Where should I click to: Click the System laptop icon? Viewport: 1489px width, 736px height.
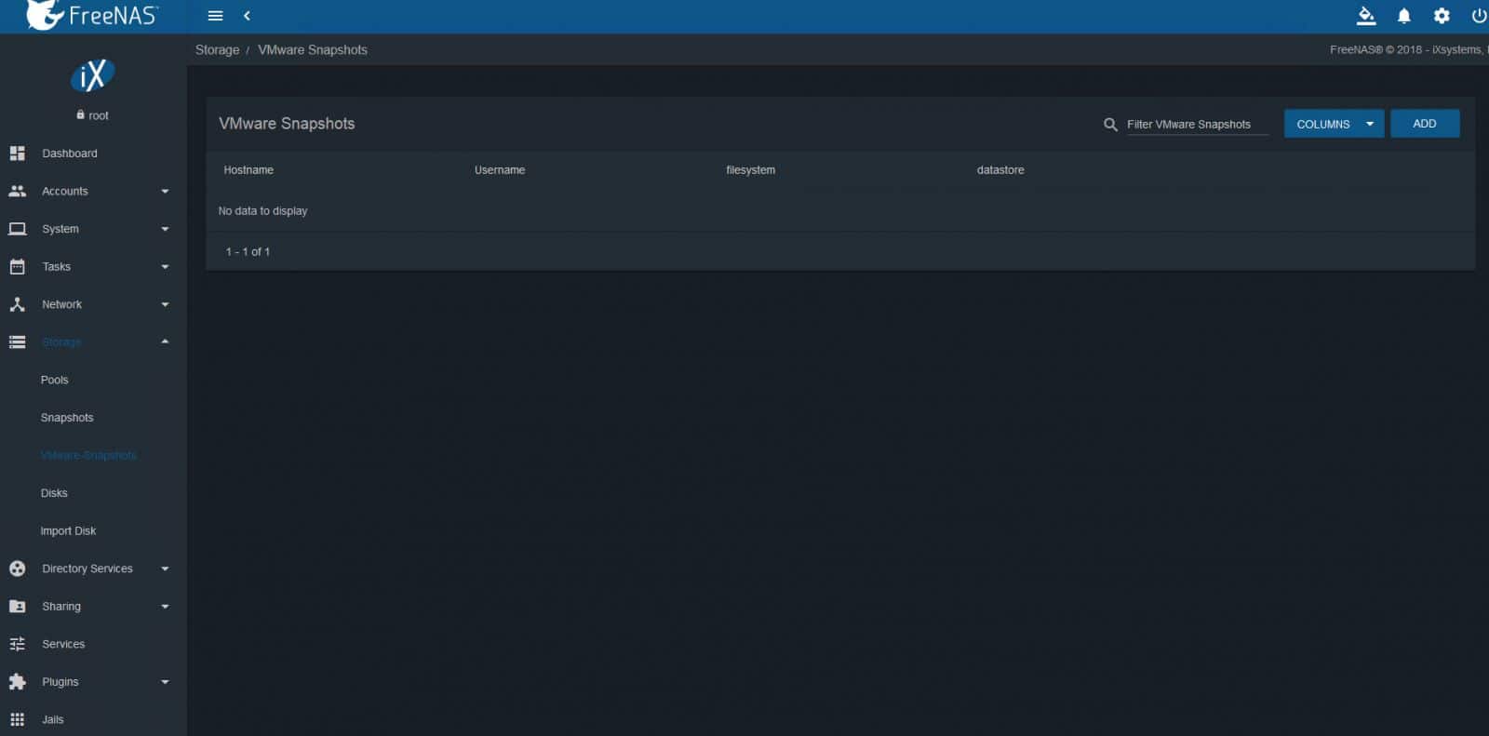click(x=17, y=228)
